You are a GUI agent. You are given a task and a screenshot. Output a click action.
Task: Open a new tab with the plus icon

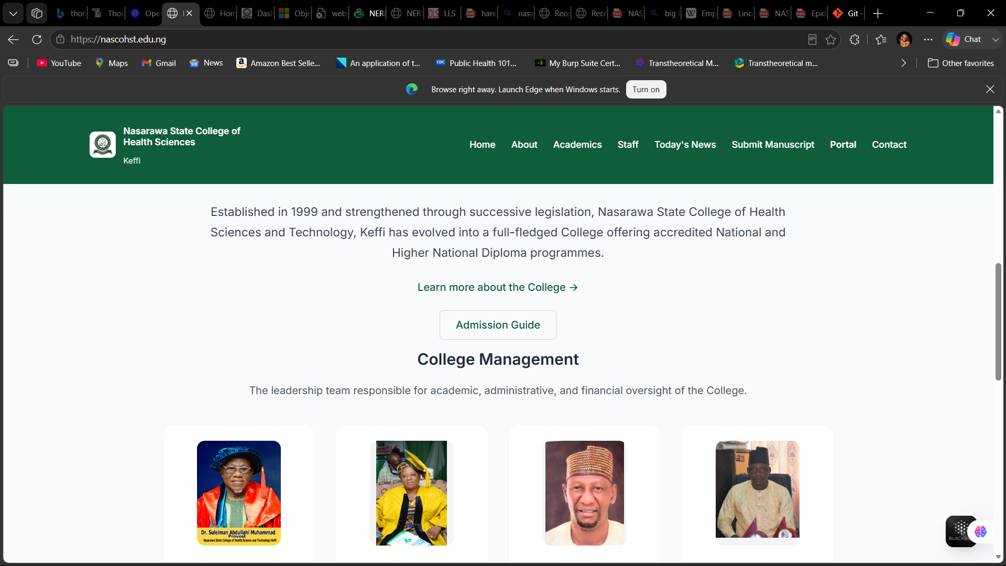(878, 14)
